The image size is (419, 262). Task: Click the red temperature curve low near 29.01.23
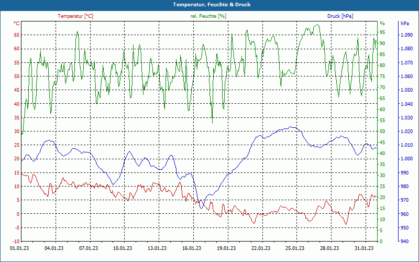click(x=346, y=224)
